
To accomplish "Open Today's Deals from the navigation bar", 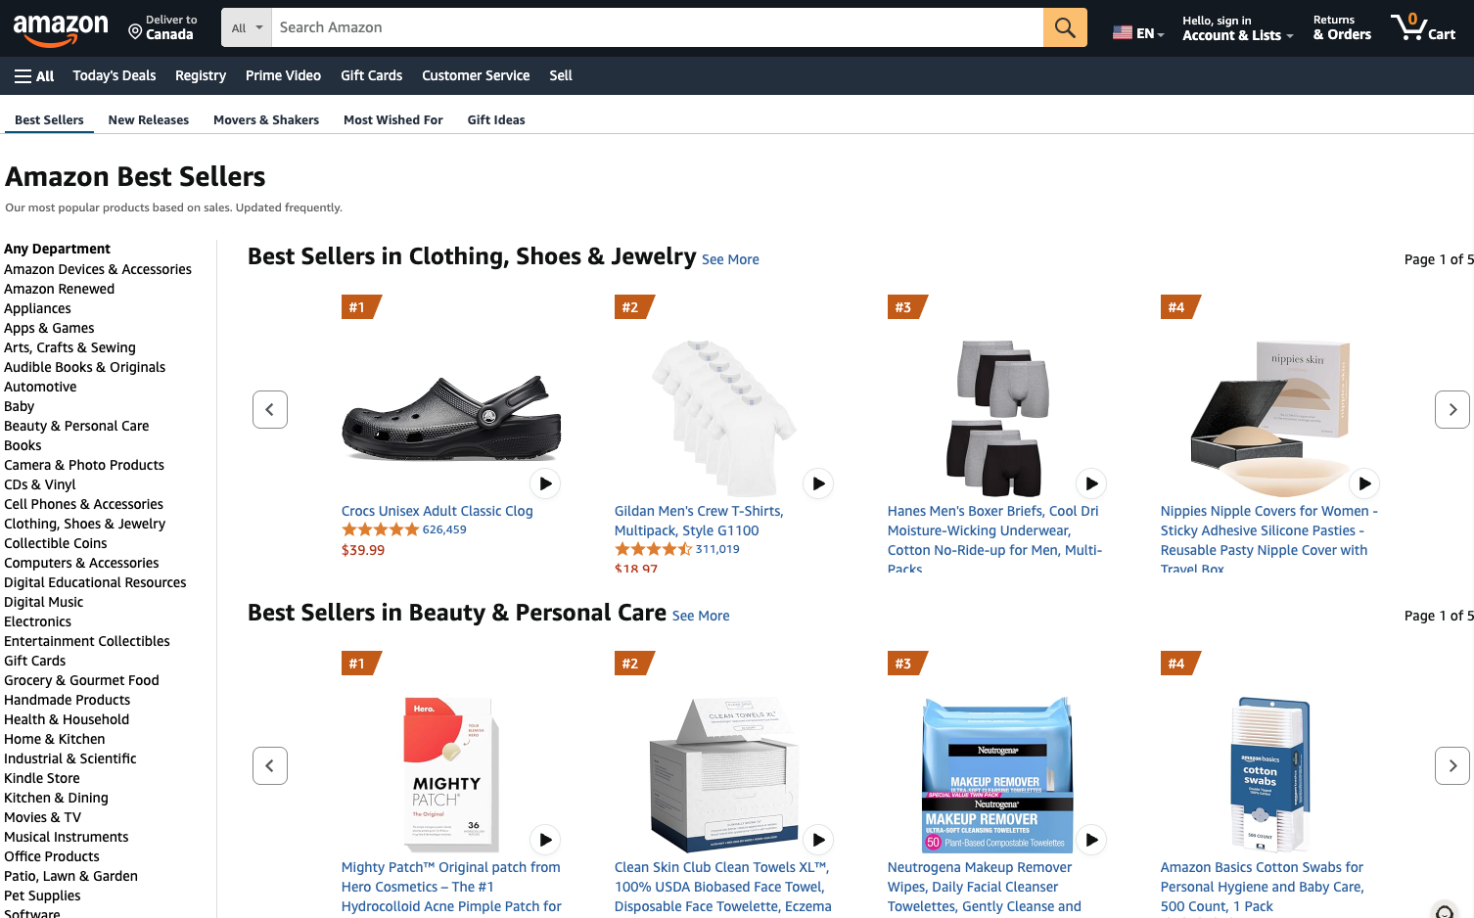I will click(114, 75).
